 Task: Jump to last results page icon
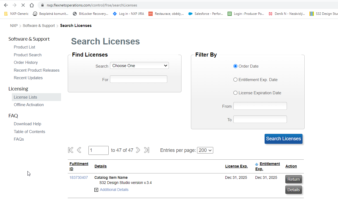pos(147,150)
